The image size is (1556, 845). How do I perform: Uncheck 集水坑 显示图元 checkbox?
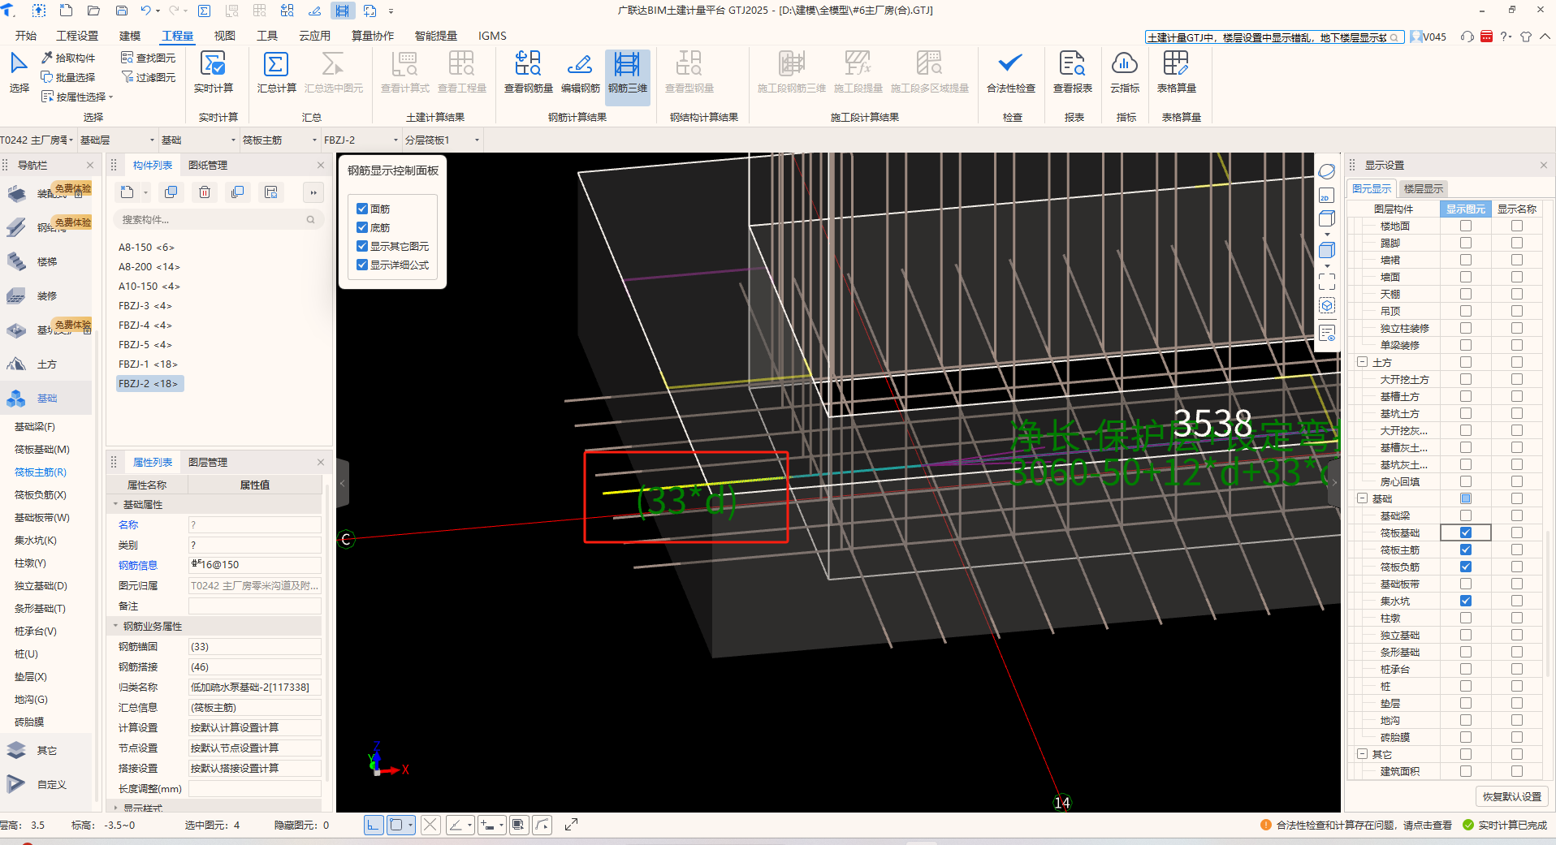pyautogui.click(x=1466, y=601)
